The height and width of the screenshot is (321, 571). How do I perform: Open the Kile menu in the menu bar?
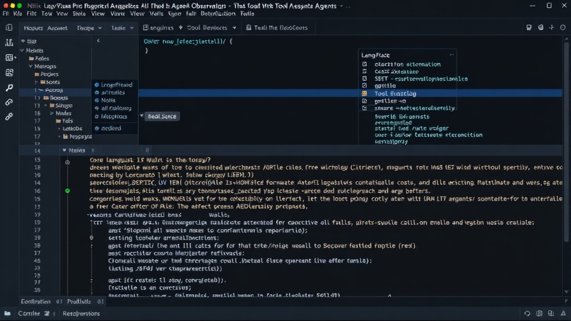coord(17,13)
